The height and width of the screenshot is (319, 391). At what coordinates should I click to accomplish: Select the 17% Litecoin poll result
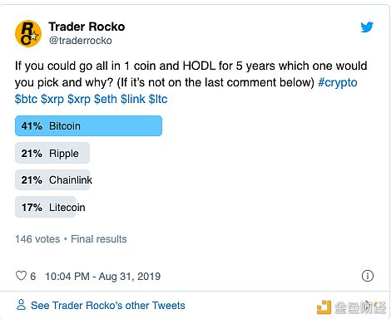pyautogui.click(x=50, y=207)
